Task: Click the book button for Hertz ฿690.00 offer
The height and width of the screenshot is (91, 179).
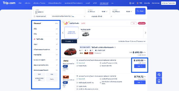Action: pyautogui.click(x=140, y=66)
